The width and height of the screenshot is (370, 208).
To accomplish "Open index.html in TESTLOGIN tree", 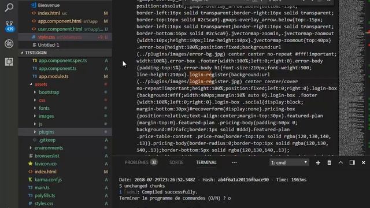I will point(65,172).
